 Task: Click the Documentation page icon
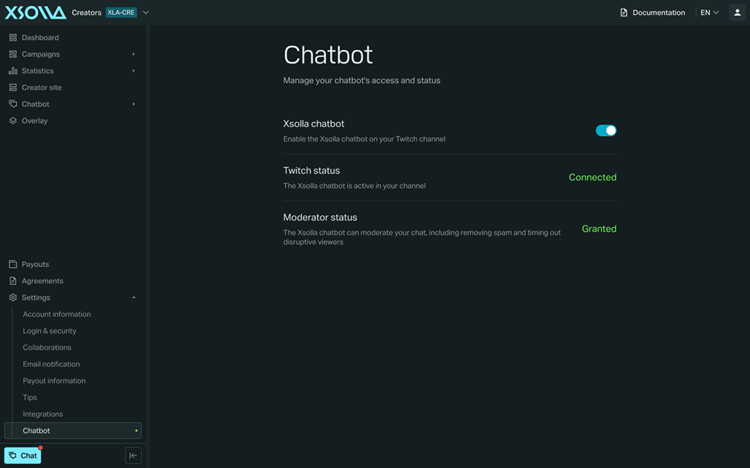[x=624, y=12]
